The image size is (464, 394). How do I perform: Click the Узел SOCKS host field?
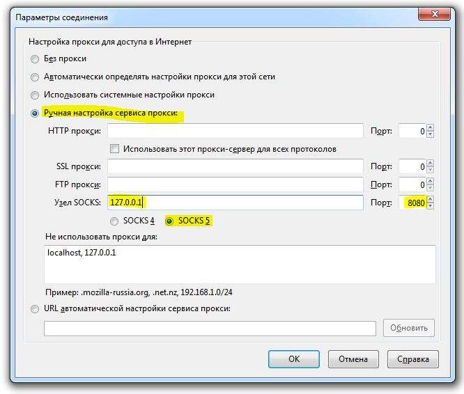235,203
